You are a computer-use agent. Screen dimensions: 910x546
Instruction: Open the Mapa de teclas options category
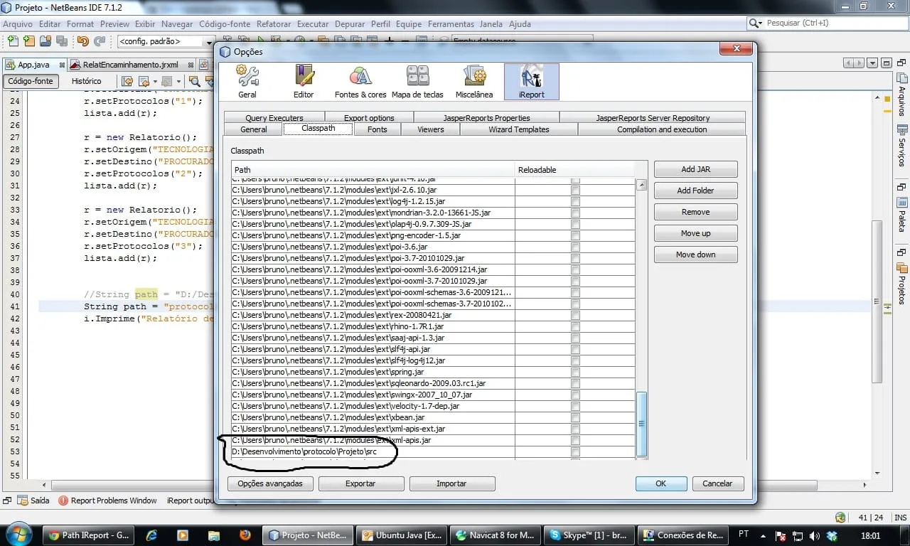coord(417,82)
